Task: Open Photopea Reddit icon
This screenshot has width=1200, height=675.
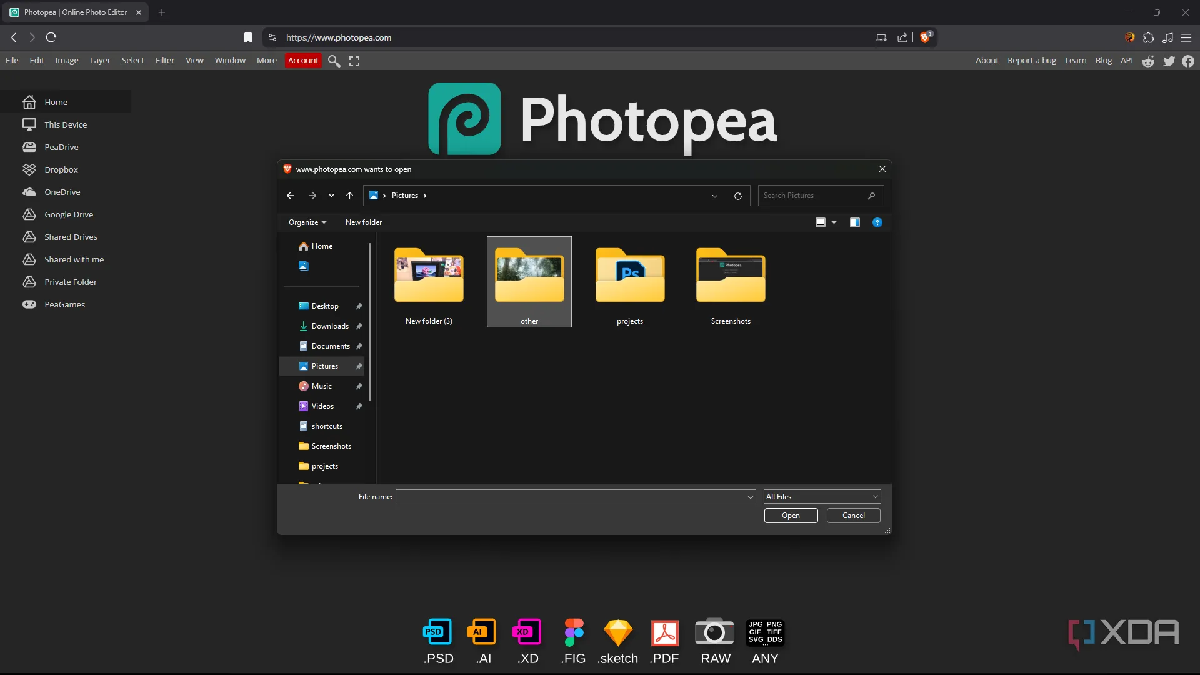Action: point(1148,61)
